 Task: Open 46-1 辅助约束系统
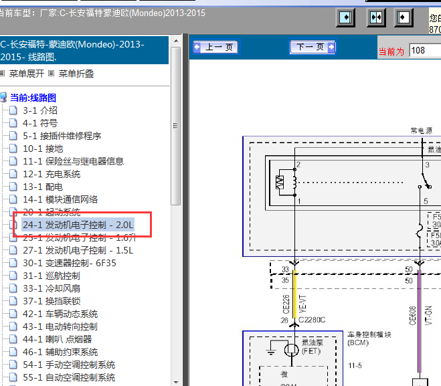coord(60,353)
